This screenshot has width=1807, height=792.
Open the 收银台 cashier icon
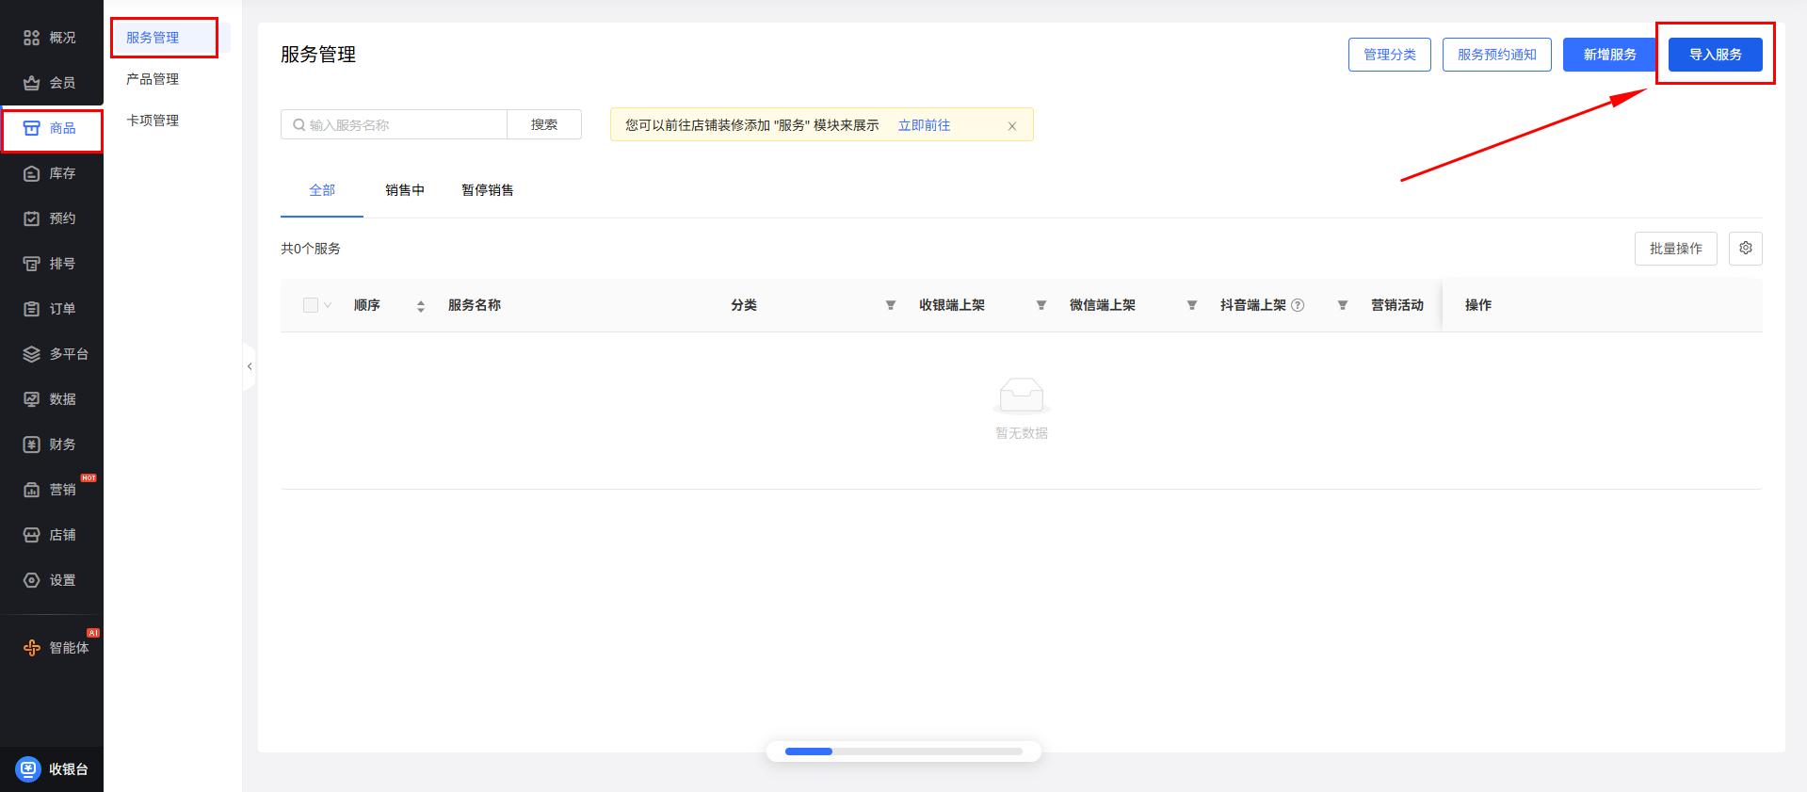click(x=29, y=768)
